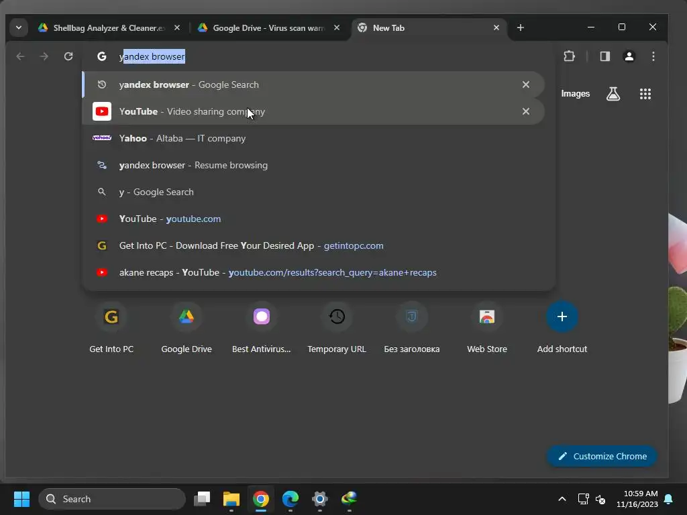
Task: Switch to Shellbag Analyzer & Cleaner tab
Action: tap(109, 27)
